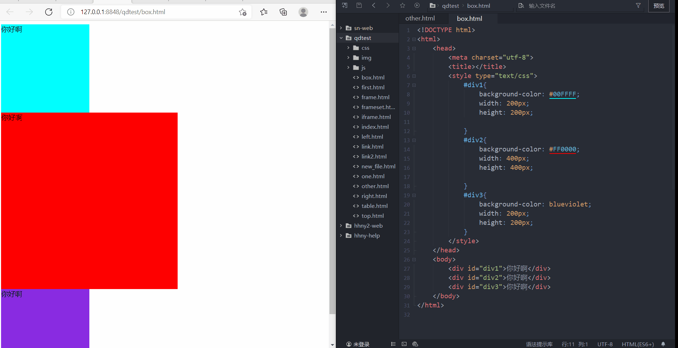Click the browser page vertical scrollbar
The height and width of the screenshot is (348, 678).
(332, 171)
